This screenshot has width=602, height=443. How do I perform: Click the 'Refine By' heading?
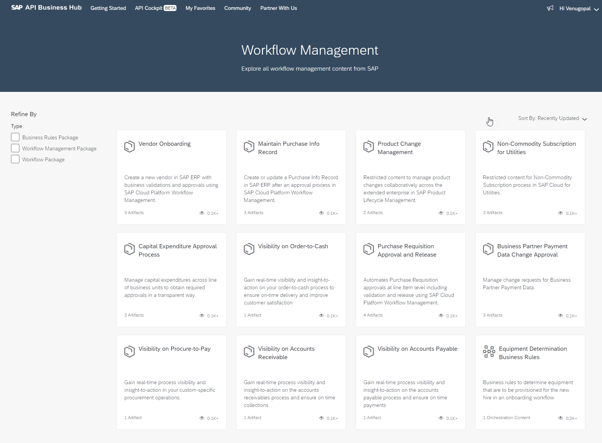pos(24,114)
